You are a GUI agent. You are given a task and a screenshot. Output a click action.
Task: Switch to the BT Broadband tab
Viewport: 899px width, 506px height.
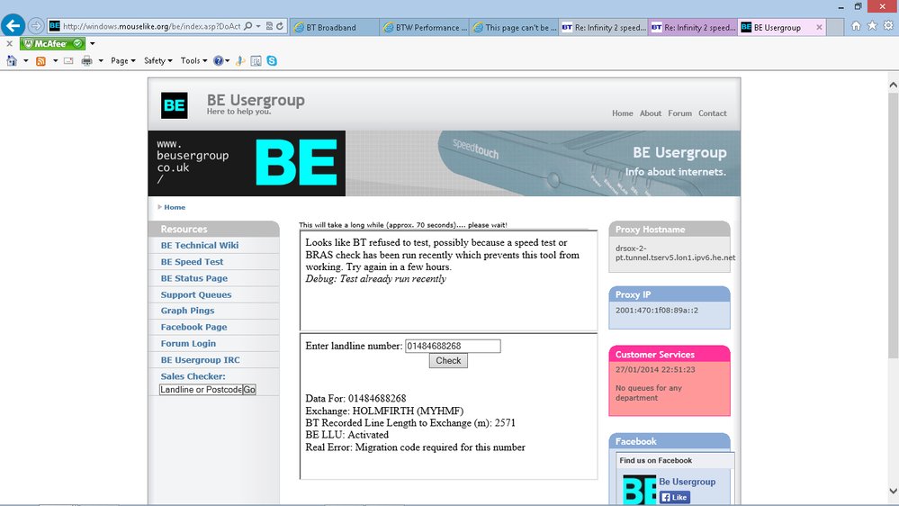(x=334, y=27)
